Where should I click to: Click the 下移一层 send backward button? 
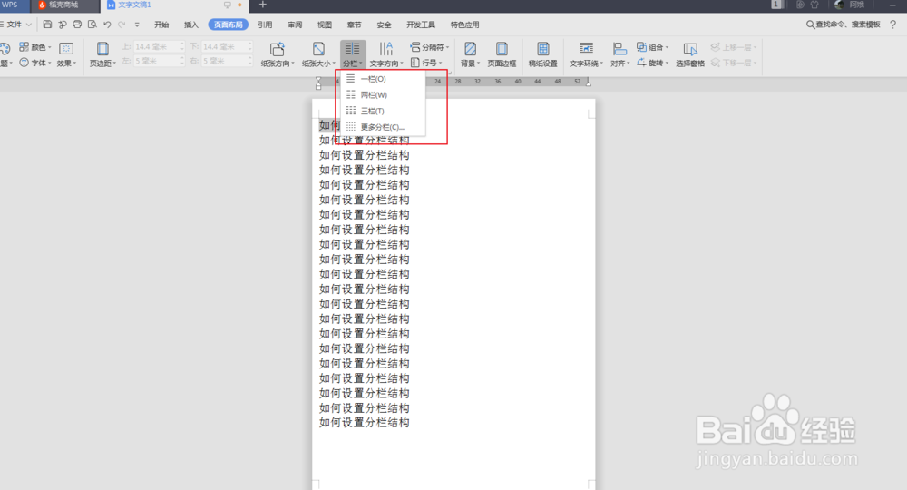pos(734,63)
